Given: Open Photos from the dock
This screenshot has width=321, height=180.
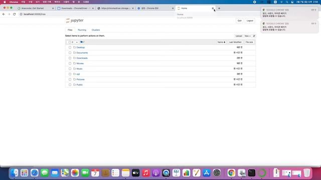Looking at the screenshot, I should coord(75,173).
